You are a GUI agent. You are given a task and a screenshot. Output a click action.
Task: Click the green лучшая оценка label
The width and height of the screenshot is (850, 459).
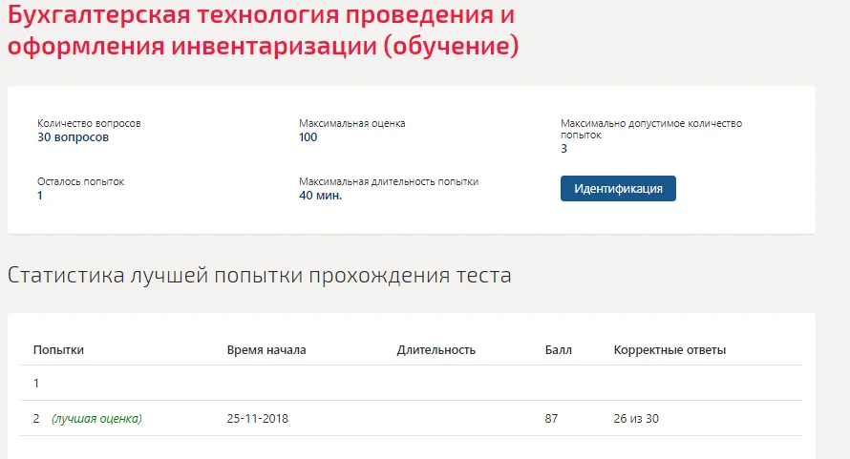[x=97, y=418]
